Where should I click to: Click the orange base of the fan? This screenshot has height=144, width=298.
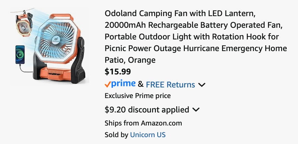(x=55, y=73)
